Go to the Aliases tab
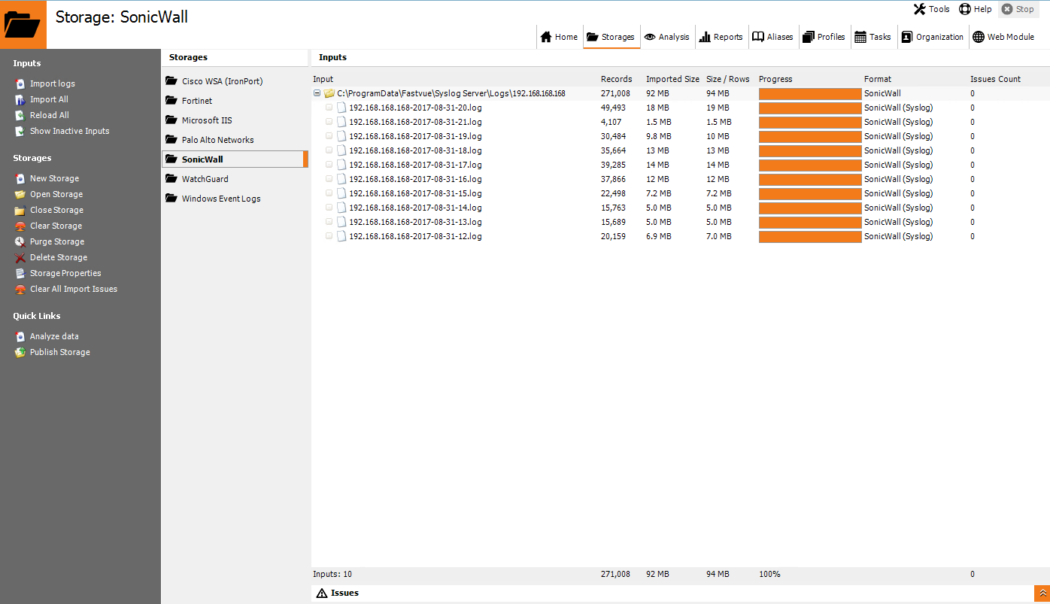1050x604 pixels. (x=773, y=37)
